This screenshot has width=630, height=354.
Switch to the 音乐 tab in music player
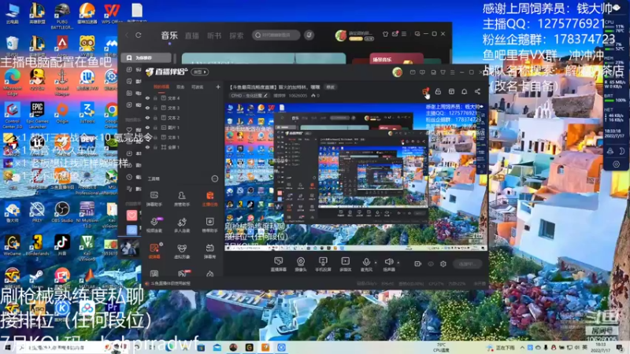click(x=169, y=35)
